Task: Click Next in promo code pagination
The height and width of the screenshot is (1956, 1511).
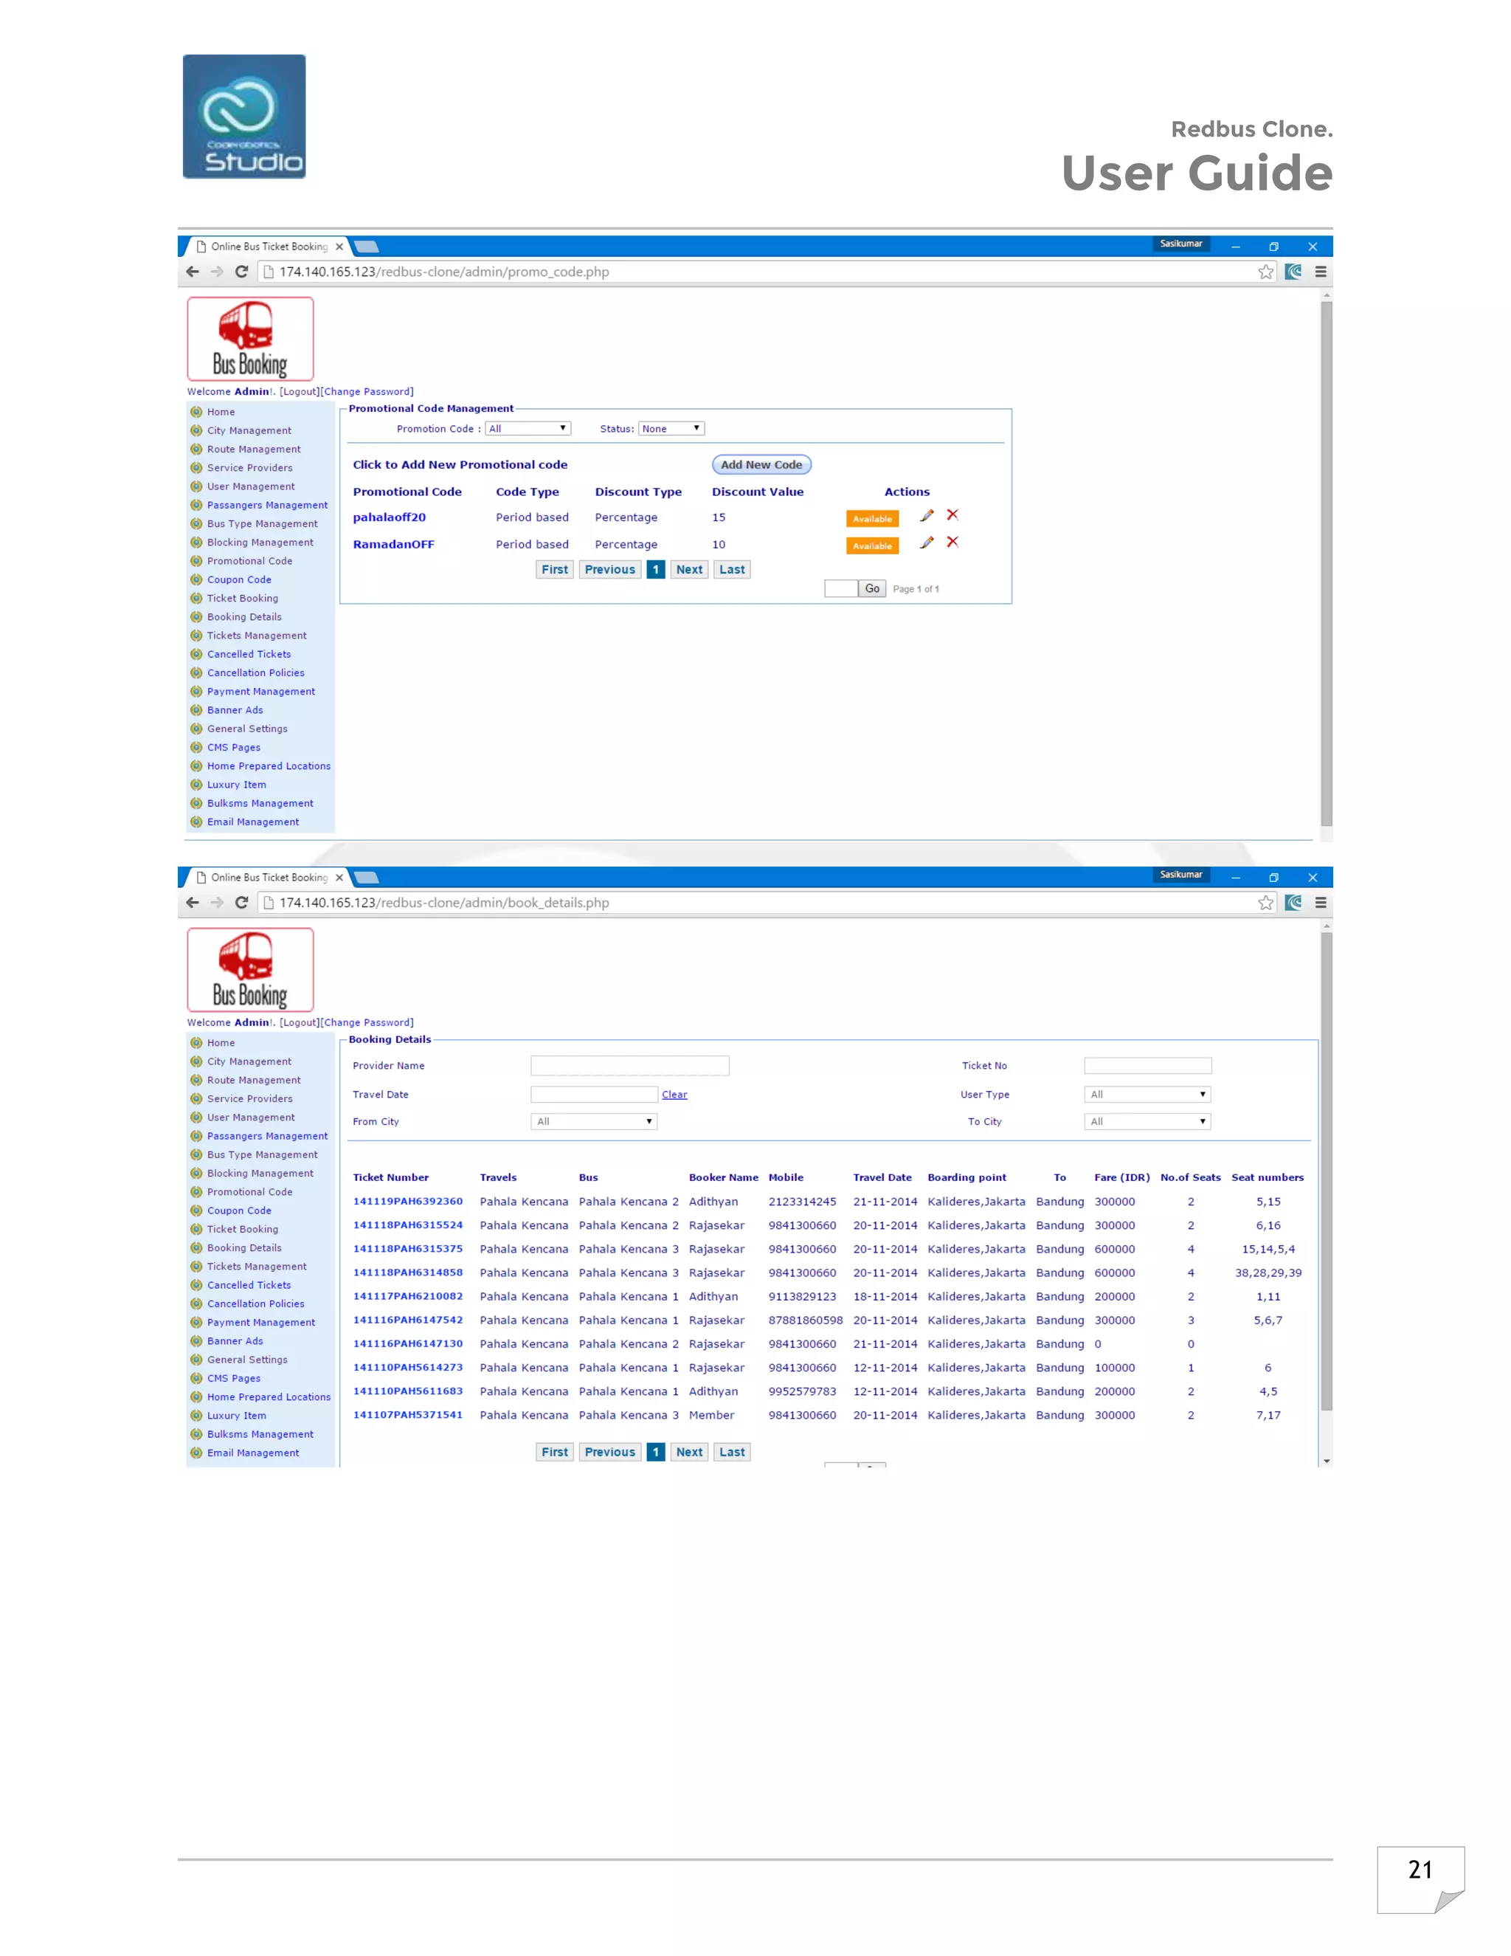Action: point(689,570)
